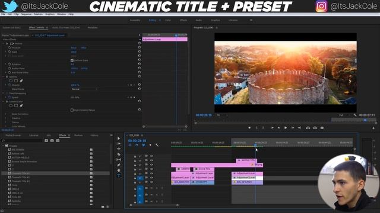Toggle Scale animation stopwatch
The image size is (380, 213).
click(x=9, y=51)
